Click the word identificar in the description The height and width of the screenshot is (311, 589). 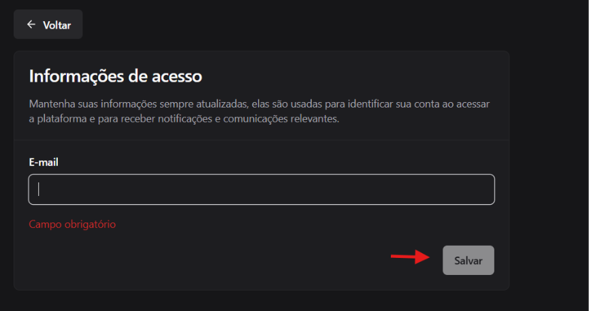[x=370, y=104]
